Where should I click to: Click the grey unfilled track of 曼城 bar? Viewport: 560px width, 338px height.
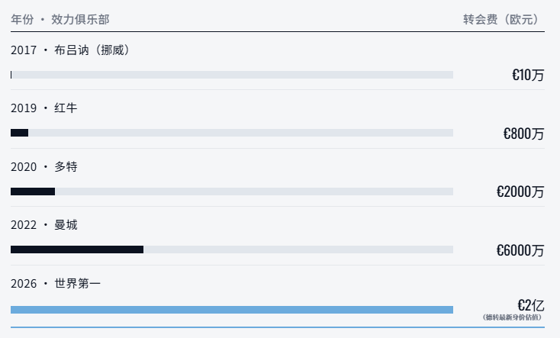click(x=298, y=249)
